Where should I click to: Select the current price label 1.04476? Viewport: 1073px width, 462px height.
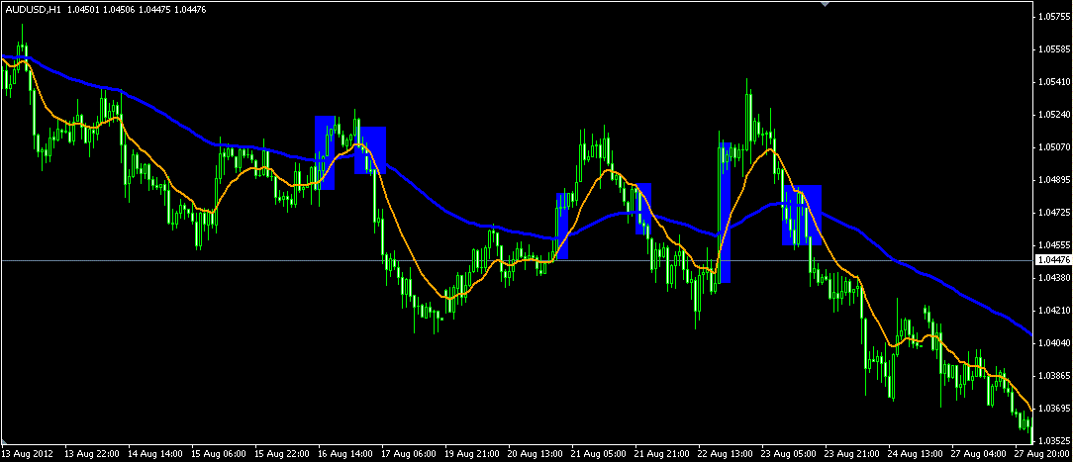click(x=1052, y=260)
